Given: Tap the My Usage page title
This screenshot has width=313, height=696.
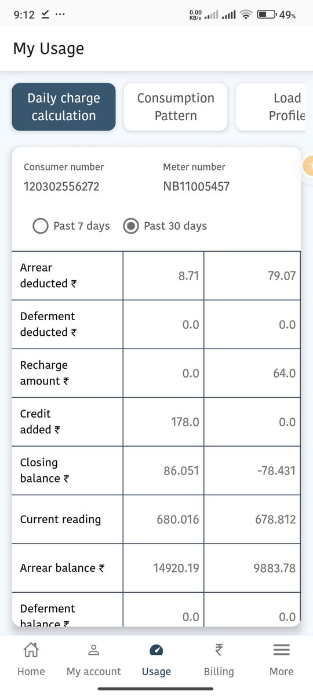Looking at the screenshot, I should point(49,49).
